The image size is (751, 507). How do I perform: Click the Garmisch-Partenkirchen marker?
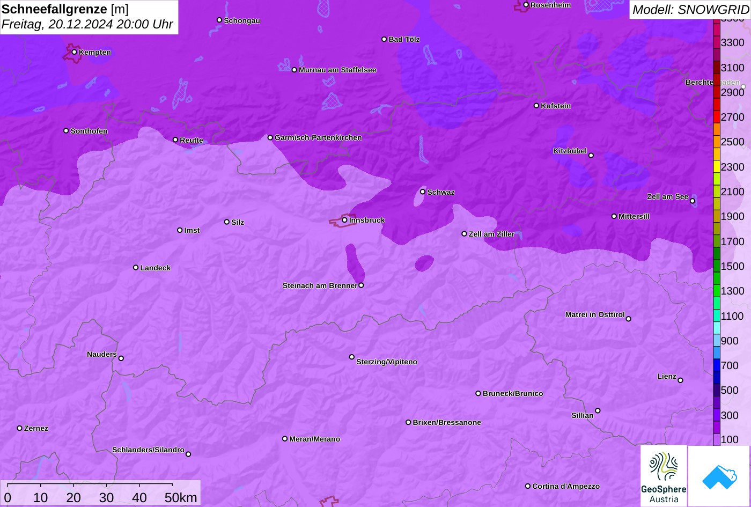(270, 138)
